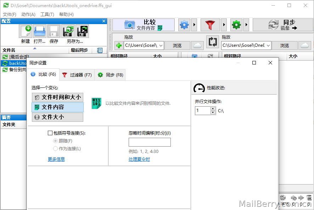This screenshot has width=314, height=210.
Task: Open the left folder path dropdown
Action: click(161, 45)
